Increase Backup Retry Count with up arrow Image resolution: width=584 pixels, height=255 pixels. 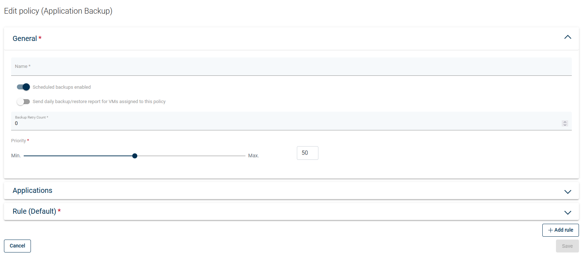pos(565,122)
